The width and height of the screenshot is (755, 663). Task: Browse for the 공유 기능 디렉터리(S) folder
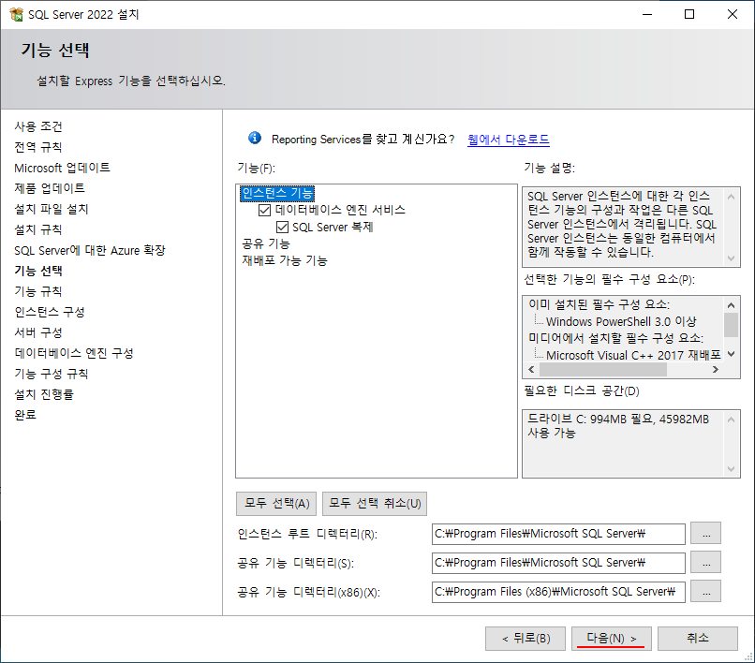[x=705, y=563]
